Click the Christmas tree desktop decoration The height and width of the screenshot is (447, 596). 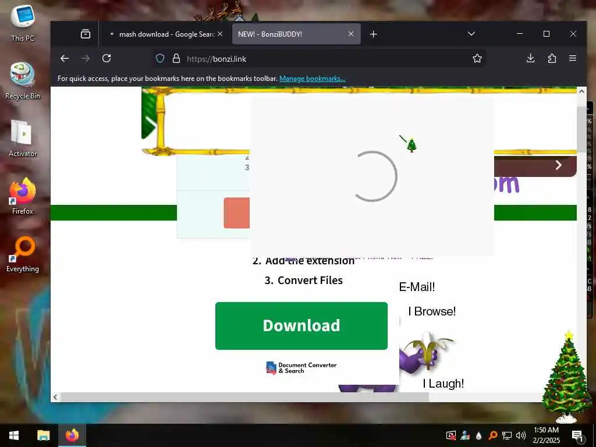[x=567, y=377]
